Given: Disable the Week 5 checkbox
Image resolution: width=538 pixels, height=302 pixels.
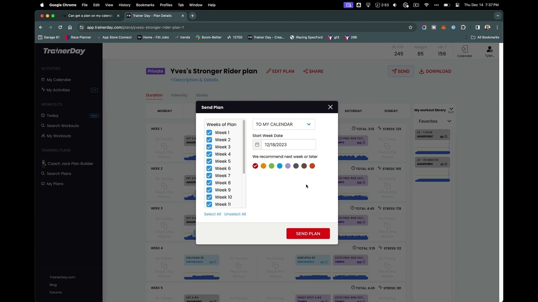Looking at the screenshot, I should pyautogui.click(x=209, y=161).
